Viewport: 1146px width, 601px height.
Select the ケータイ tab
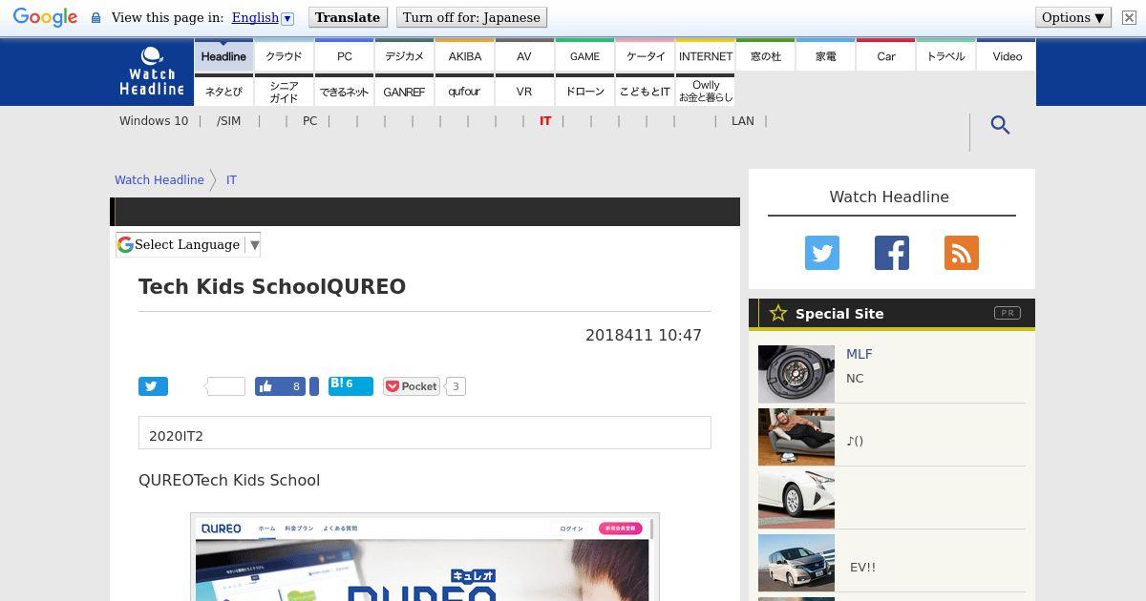pyautogui.click(x=645, y=55)
